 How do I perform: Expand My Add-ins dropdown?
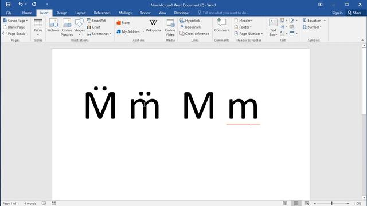point(143,31)
